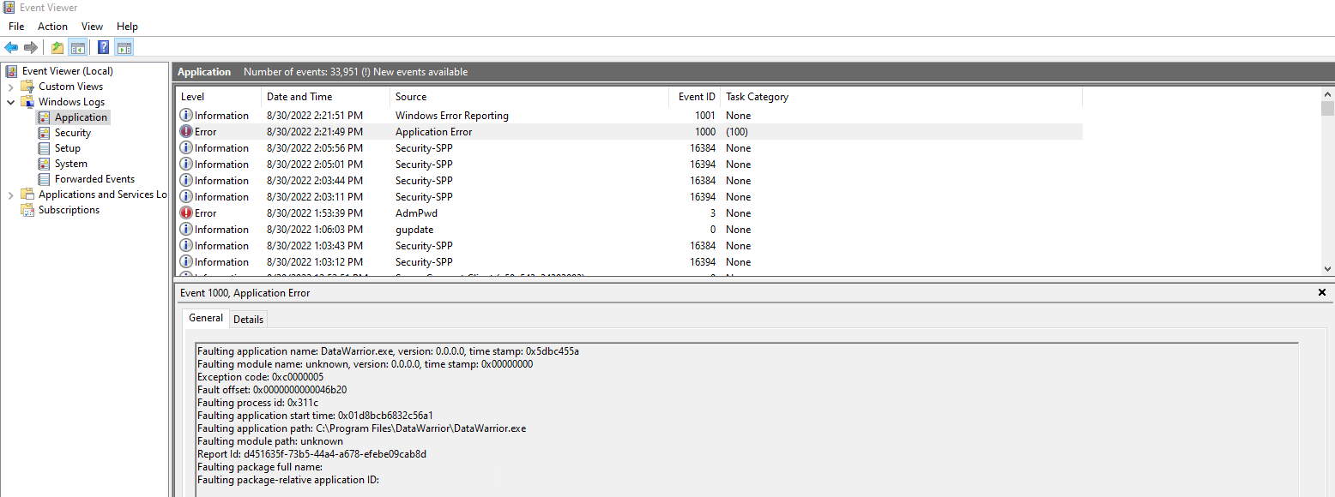Image resolution: width=1335 pixels, height=497 pixels.
Task: Expand Applications and Services Logs node
Action: [x=11, y=195]
